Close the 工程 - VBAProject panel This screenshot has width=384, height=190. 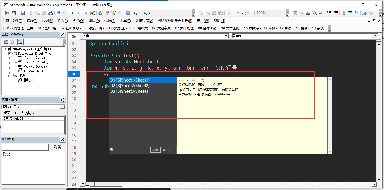63,35
